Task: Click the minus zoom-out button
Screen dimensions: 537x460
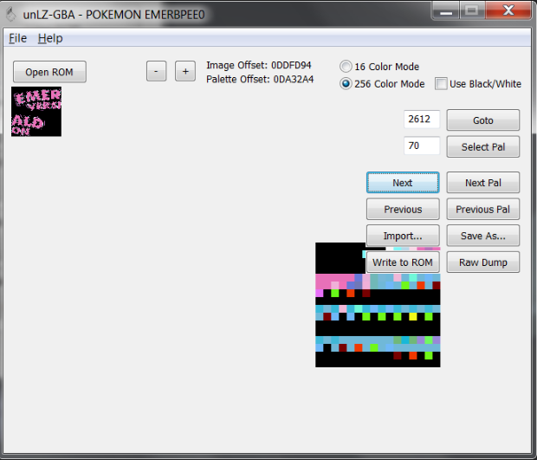Action: pos(156,72)
